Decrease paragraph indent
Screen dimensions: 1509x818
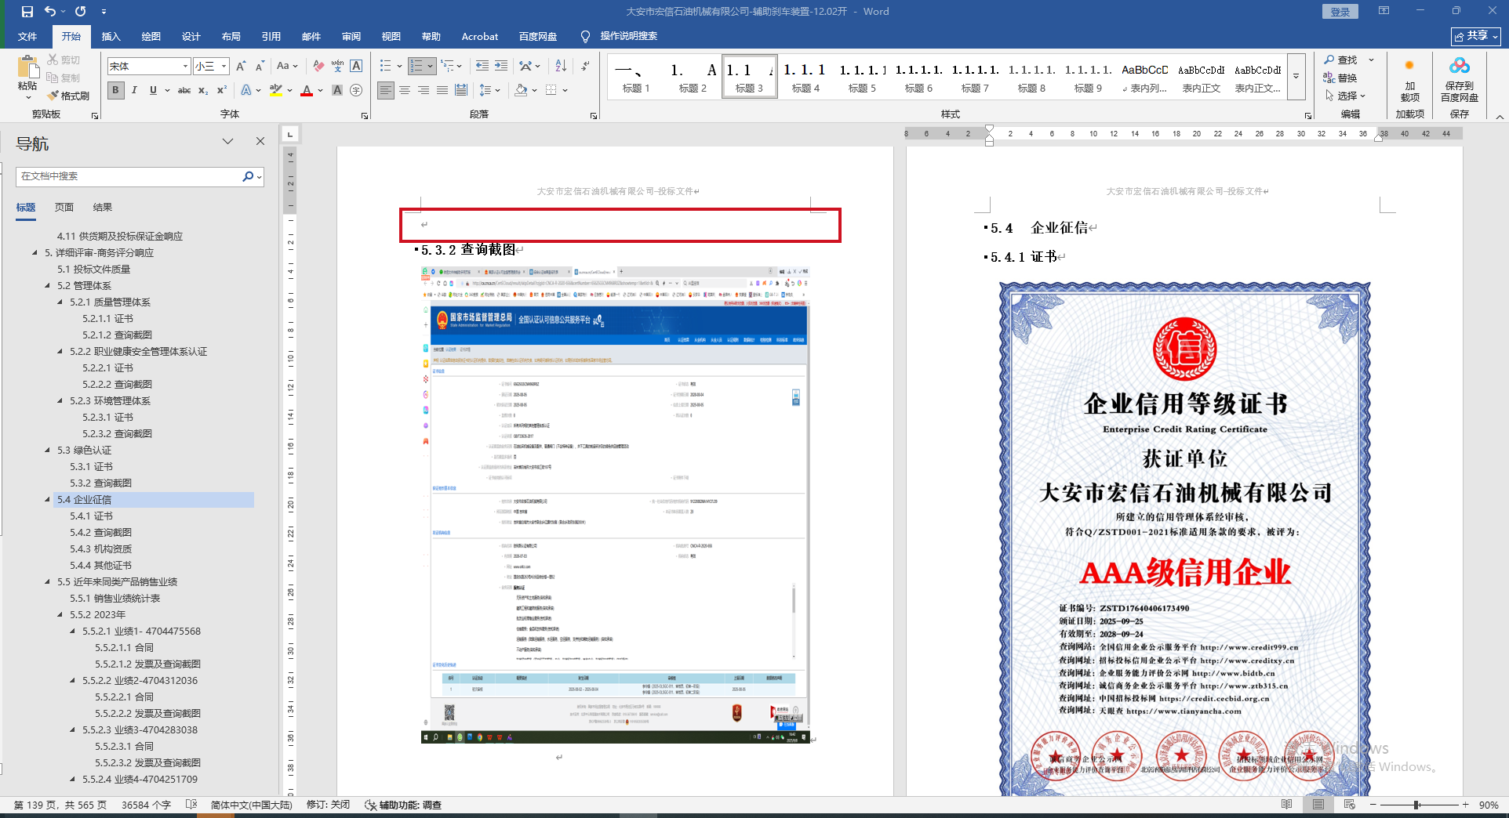pyautogui.click(x=482, y=67)
